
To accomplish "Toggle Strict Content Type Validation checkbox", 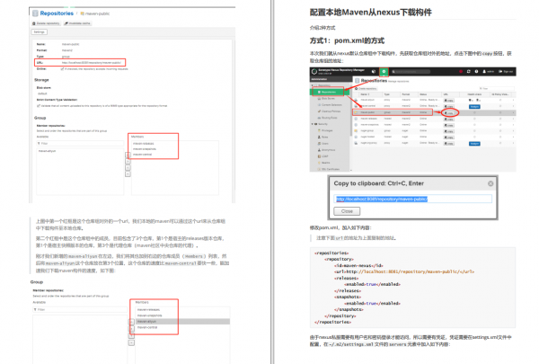I will pos(38,106).
